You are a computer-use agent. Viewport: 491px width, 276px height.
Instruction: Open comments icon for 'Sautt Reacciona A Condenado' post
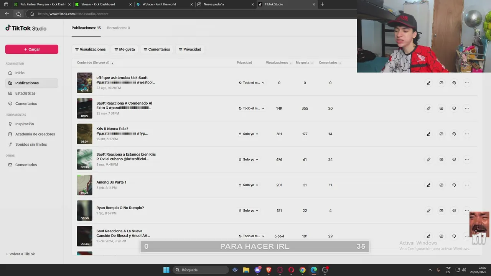click(x=454, y=108)
